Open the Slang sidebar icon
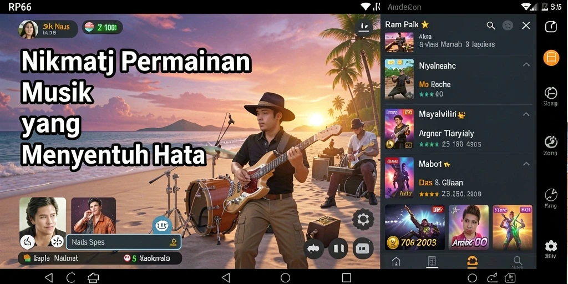 coord(551,97)
